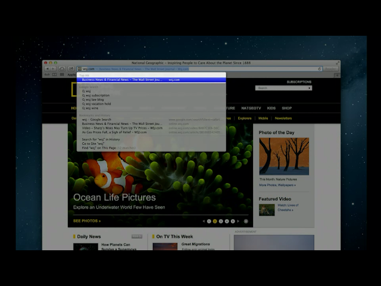Open history item "wsj - Google Search"
Screen dimensions: 381x286
tap(151, 119)
